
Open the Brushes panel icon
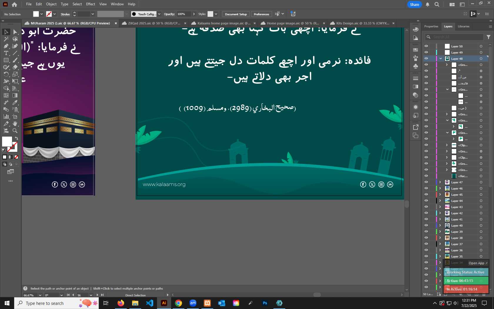pos(415,58)
